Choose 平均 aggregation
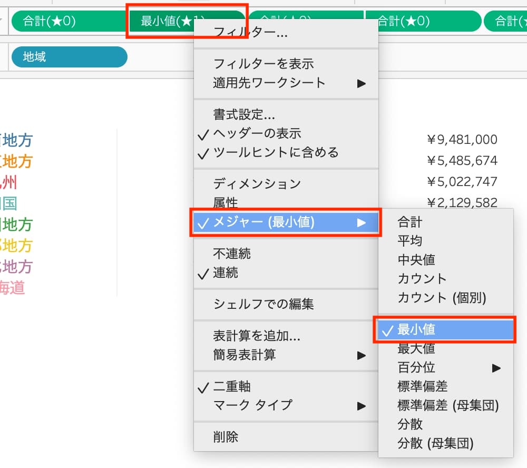This screenshot has width=527, height=468. [410, 241]
